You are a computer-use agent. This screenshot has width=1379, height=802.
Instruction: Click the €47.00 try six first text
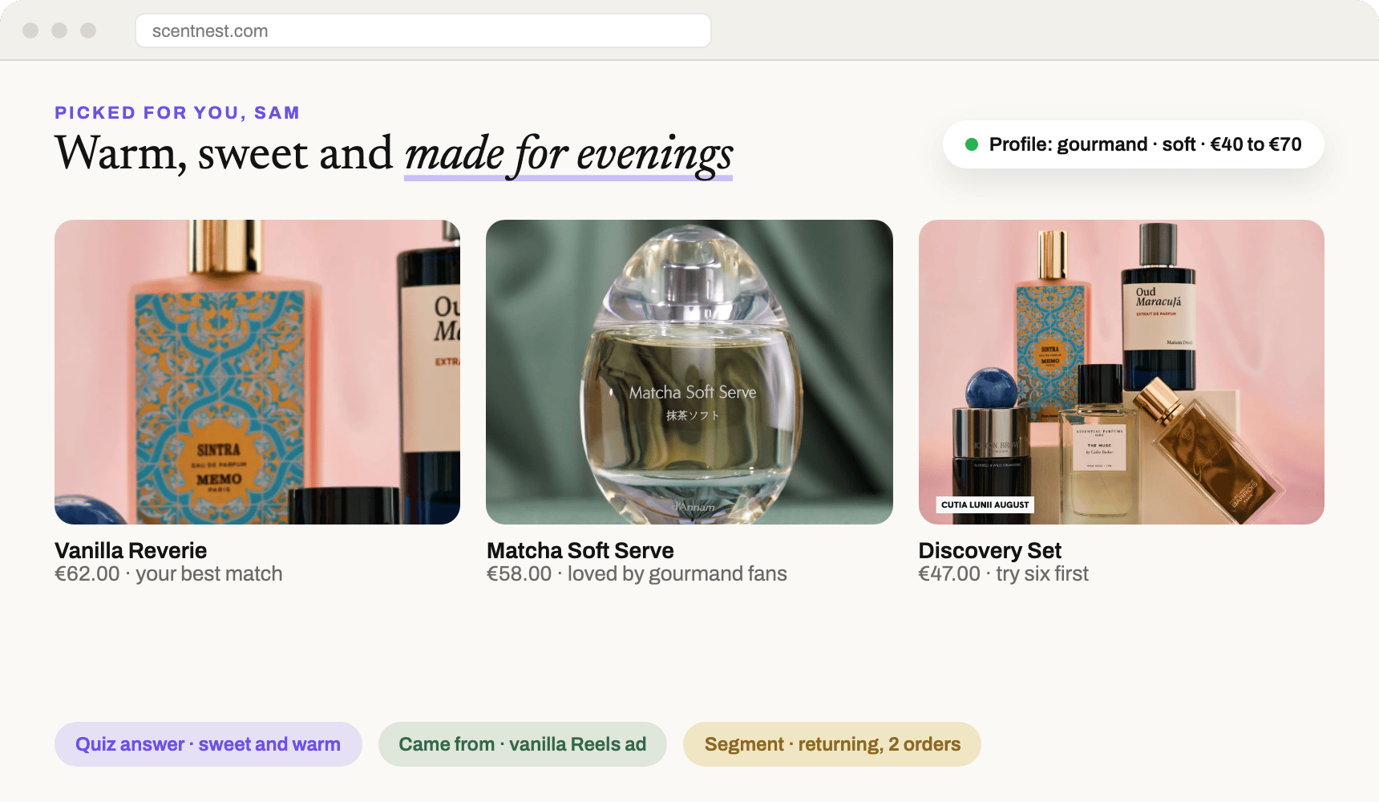pos(1004,574)
